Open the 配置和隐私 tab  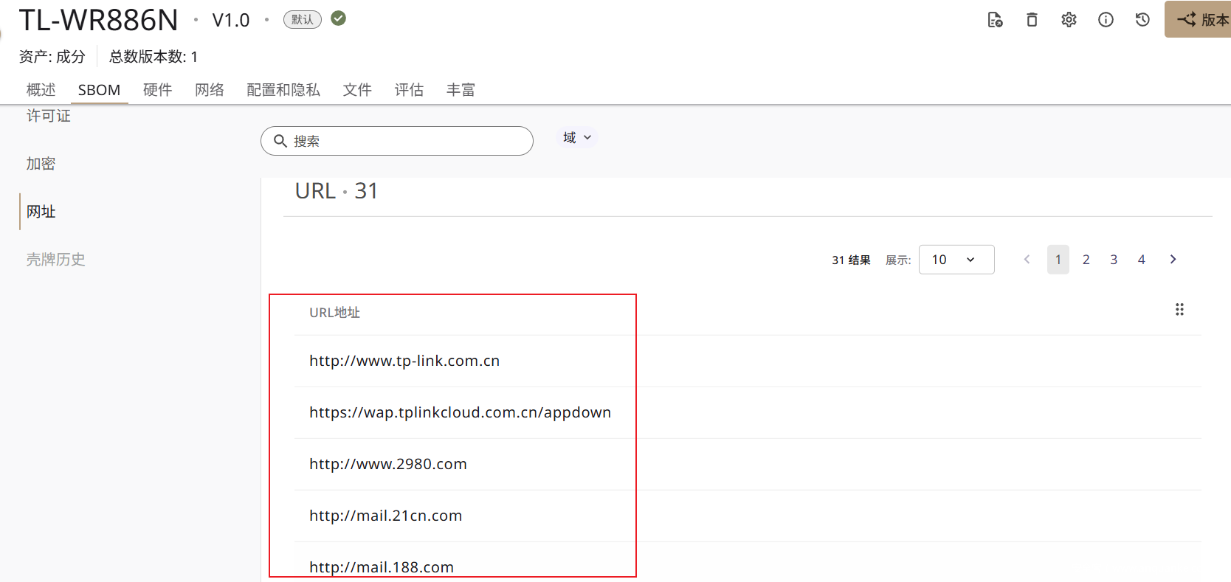283,90
